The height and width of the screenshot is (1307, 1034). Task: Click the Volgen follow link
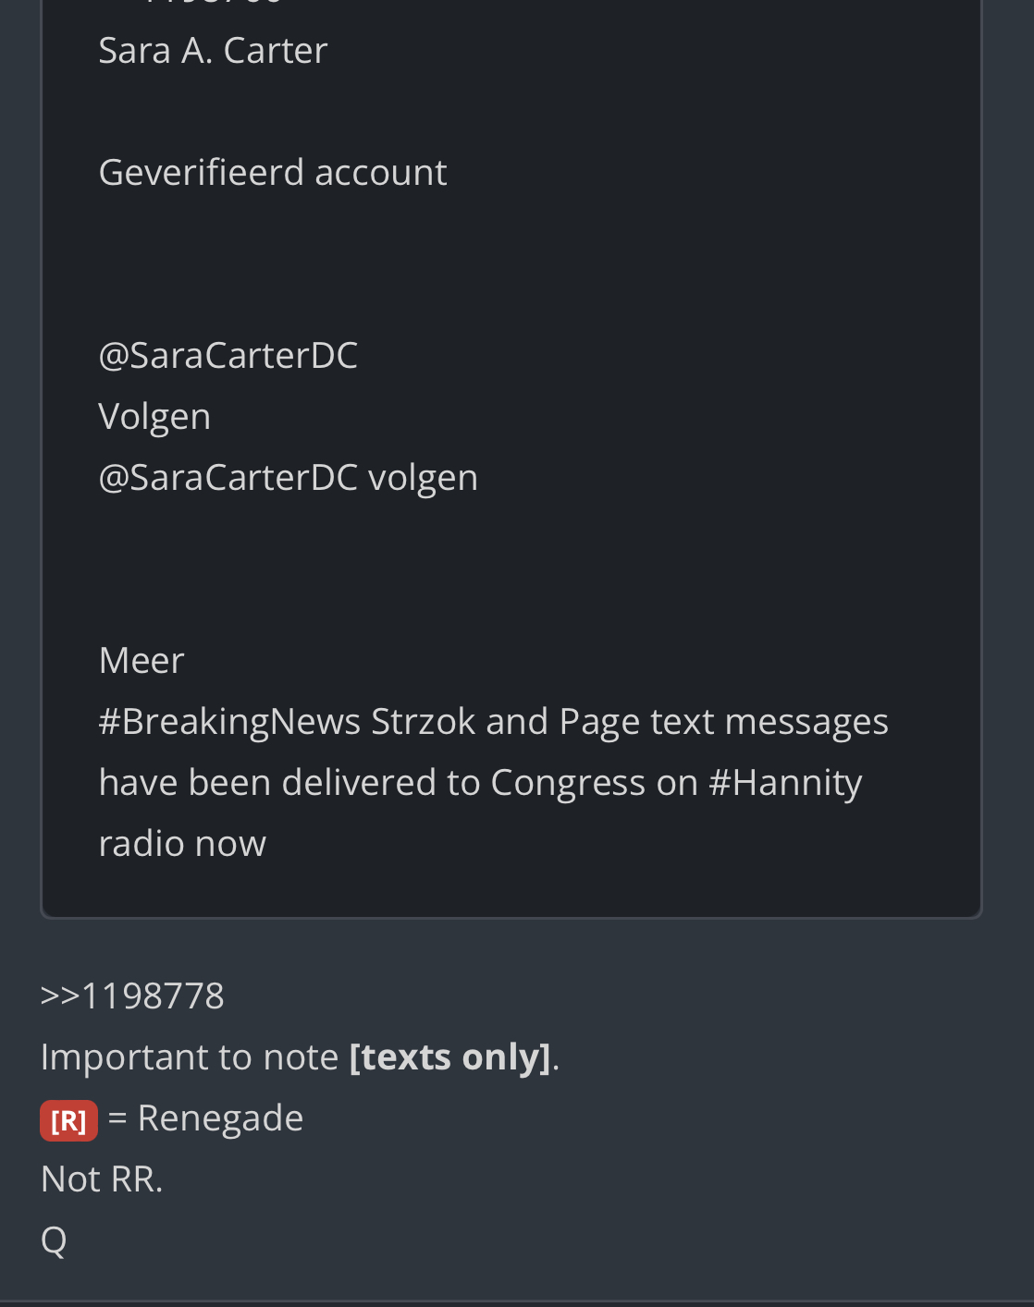(154, 417)
